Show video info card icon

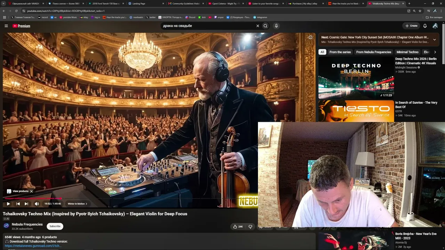pyautogui.click(x=310, y=37)
